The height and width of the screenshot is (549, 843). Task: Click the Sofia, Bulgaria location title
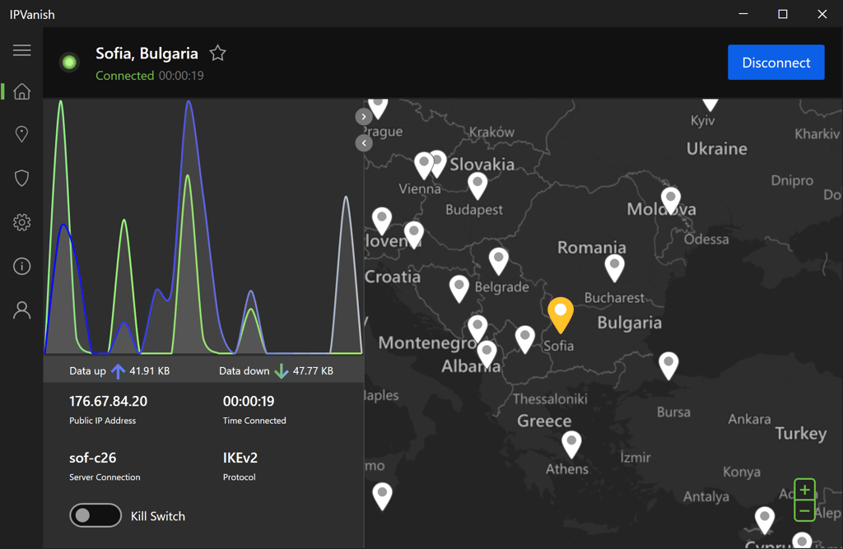tap(147, 54)
